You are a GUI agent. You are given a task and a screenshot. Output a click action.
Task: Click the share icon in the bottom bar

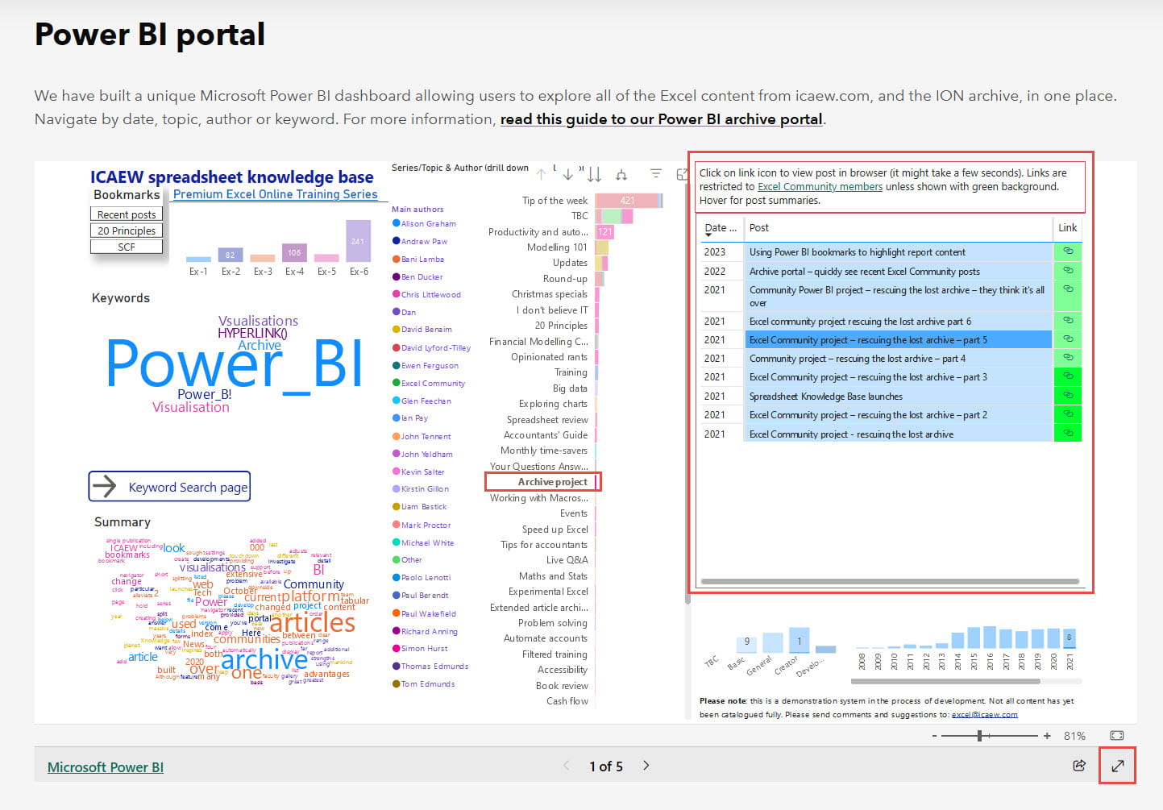click(x=1079, y=766)
